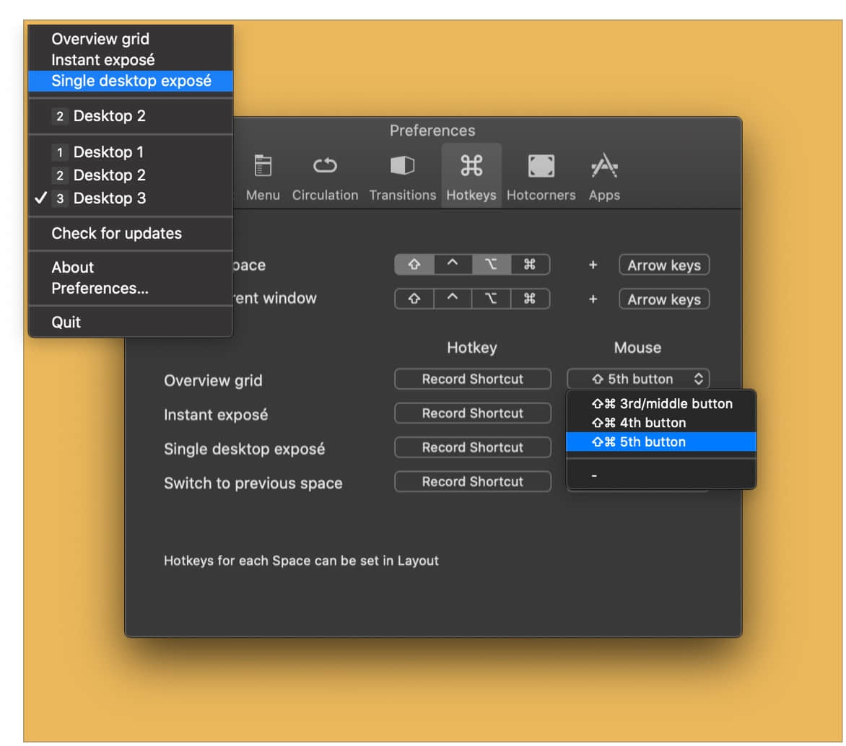
Task: Open the Hotcorners pane icon
Action: [x=541, y=166]
